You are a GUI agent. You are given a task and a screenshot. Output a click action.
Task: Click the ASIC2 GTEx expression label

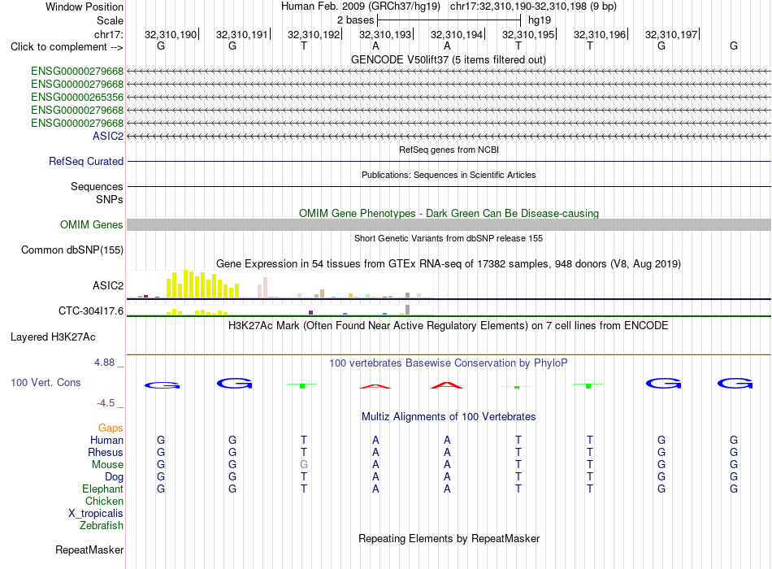[x=108, y=286]
